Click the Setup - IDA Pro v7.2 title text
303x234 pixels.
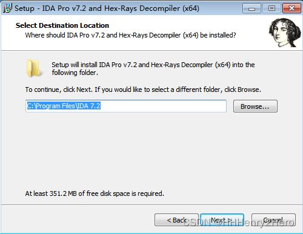coord(107,8)
